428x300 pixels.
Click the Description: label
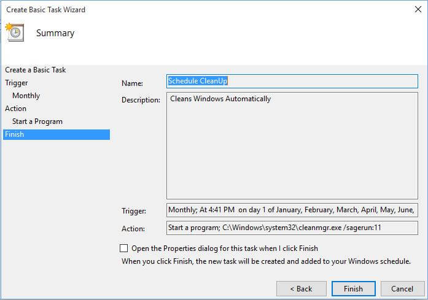coord(141,100)
